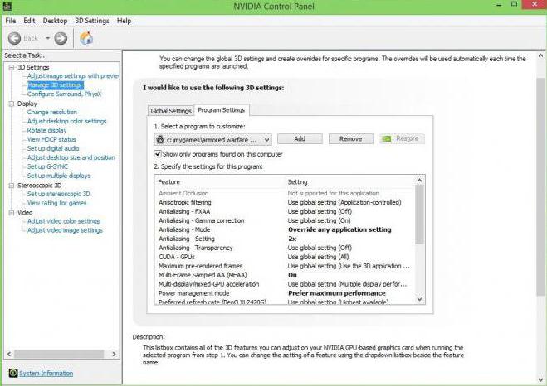547x386 pixels.
Task: Open Configure Surround, PhysX
Action: click(x=64, y=94)
